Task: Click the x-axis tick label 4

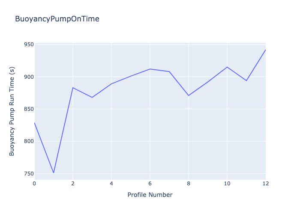Action: point(111,183)
